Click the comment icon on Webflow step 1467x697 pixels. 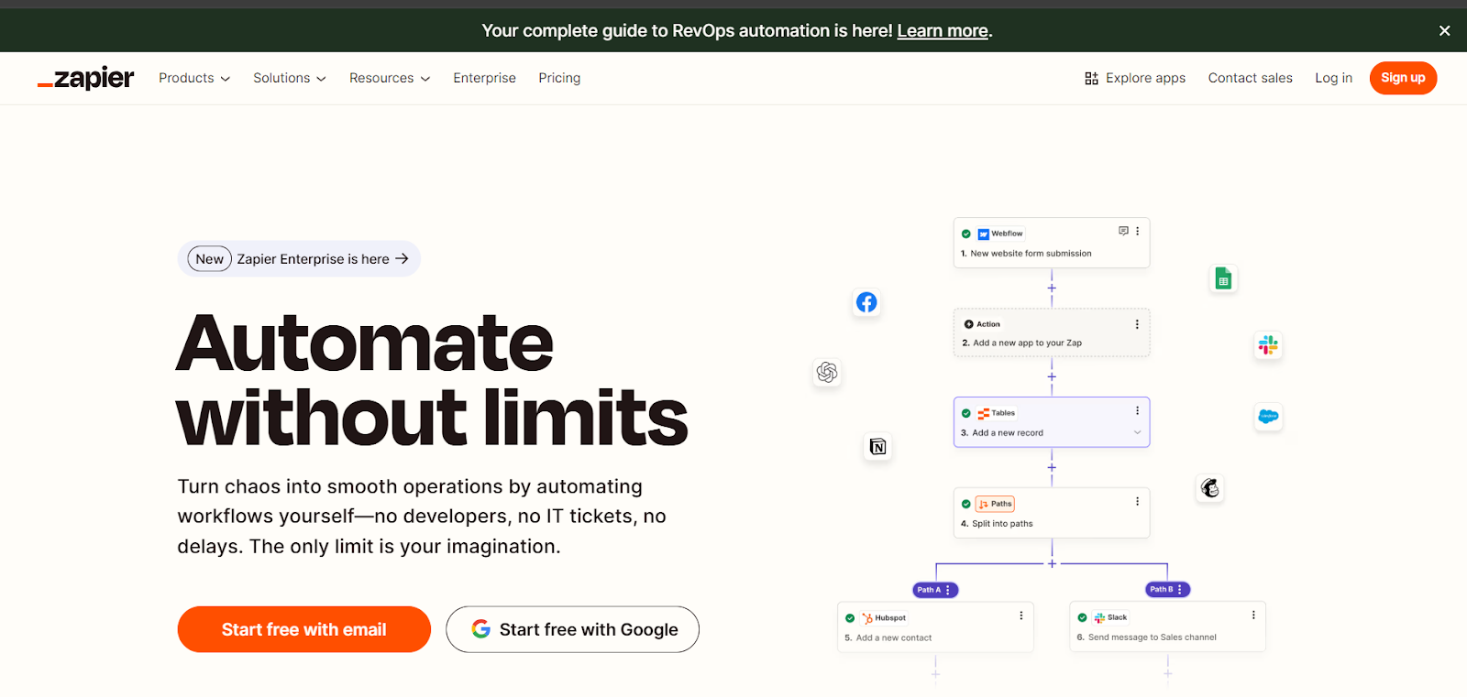pyautogui.click(x=1123, y=231)
